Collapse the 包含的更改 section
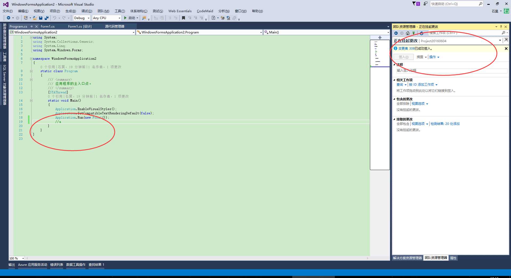511x278 pixels. coord(394,99)
